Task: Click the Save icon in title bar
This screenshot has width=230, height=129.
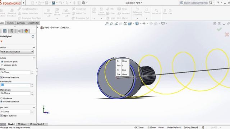Action: pos(46,3)
